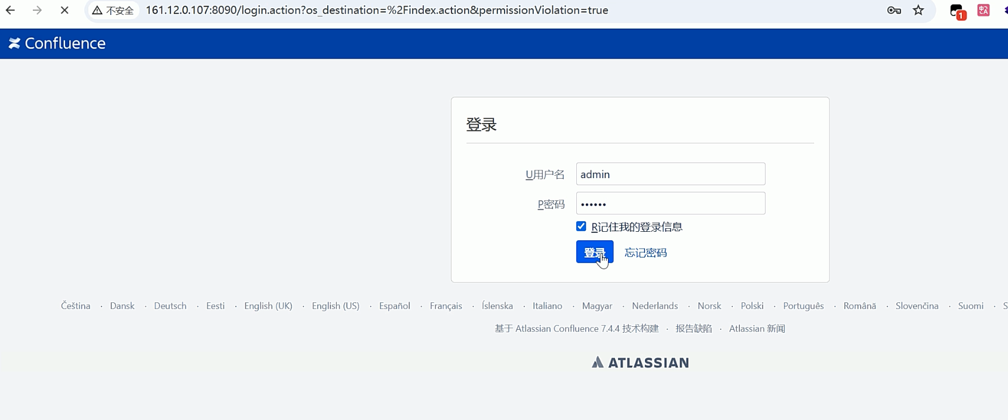
Task: Uncheck the remember my login info checkbox
Action: (x=581, y=226)
